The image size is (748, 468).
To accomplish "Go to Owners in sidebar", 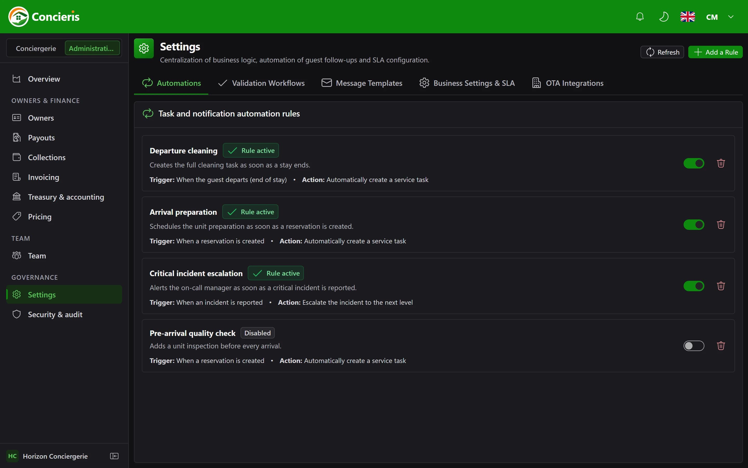I will point(64,118).
